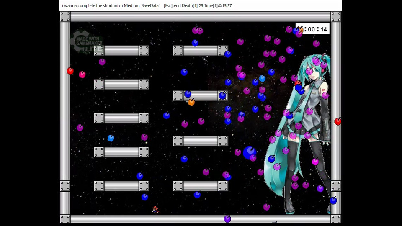Viewport: 402px width, 226px height.
Task: Click the light blue cherry among the left platforms
Action: coord(111,138)
